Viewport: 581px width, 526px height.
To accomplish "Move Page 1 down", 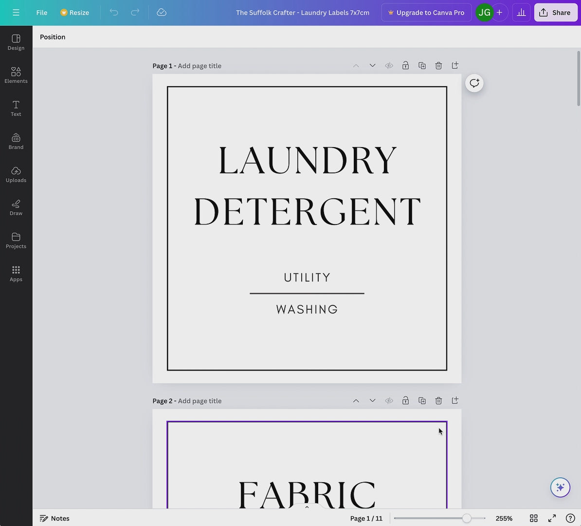I will 372,66.
